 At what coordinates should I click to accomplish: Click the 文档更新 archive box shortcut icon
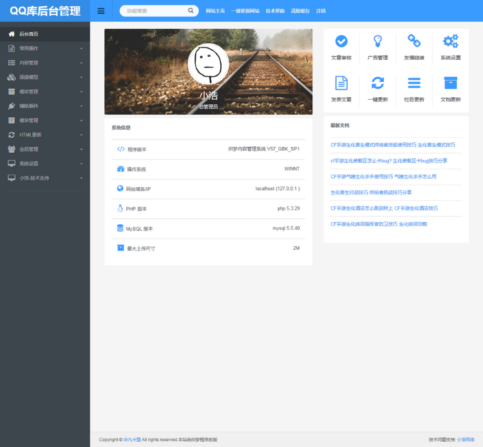pos(450,83)
